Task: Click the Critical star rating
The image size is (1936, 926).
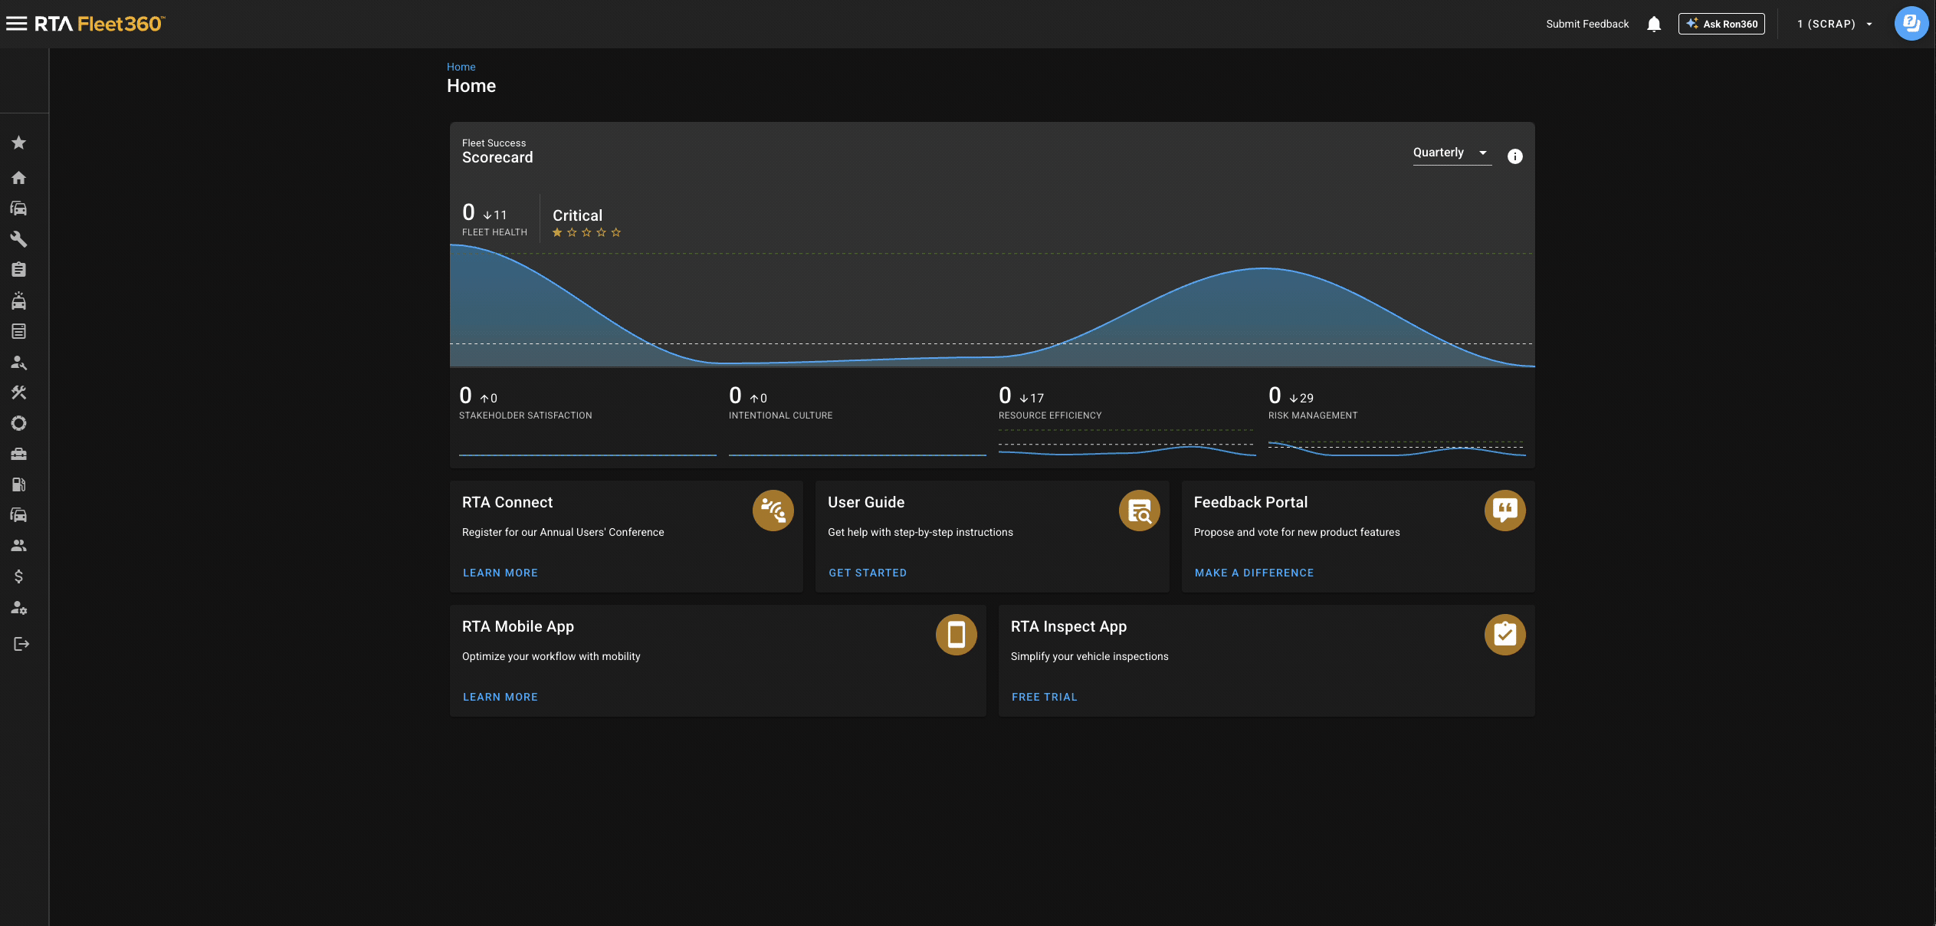Action: click(586, 232)
